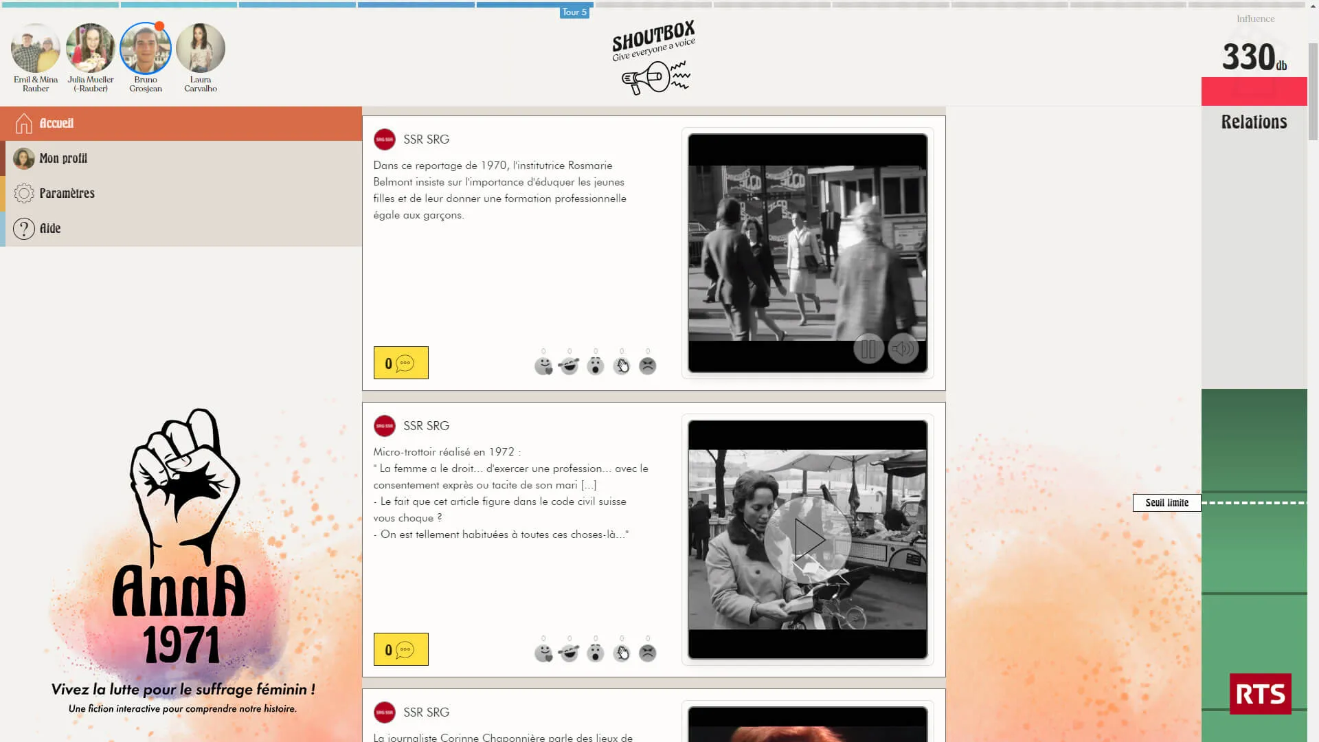Click the Accueil home icon

23,123
